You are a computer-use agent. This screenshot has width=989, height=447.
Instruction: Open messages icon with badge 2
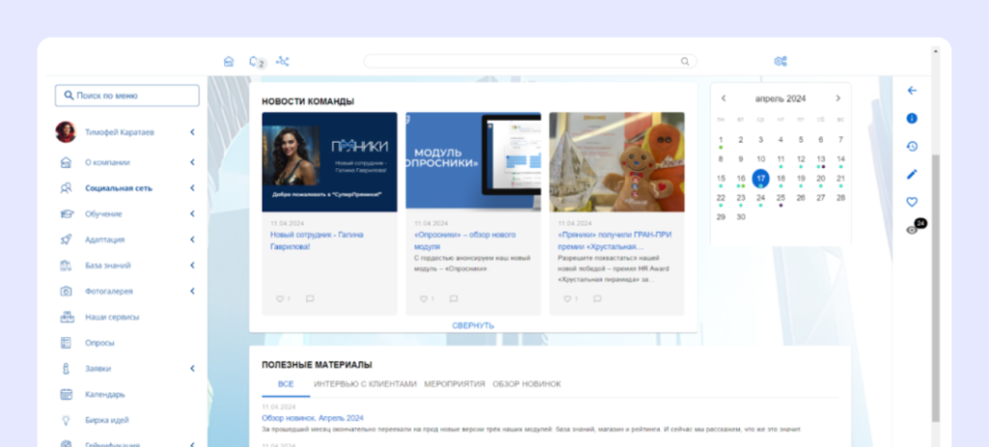coord(255,61)
